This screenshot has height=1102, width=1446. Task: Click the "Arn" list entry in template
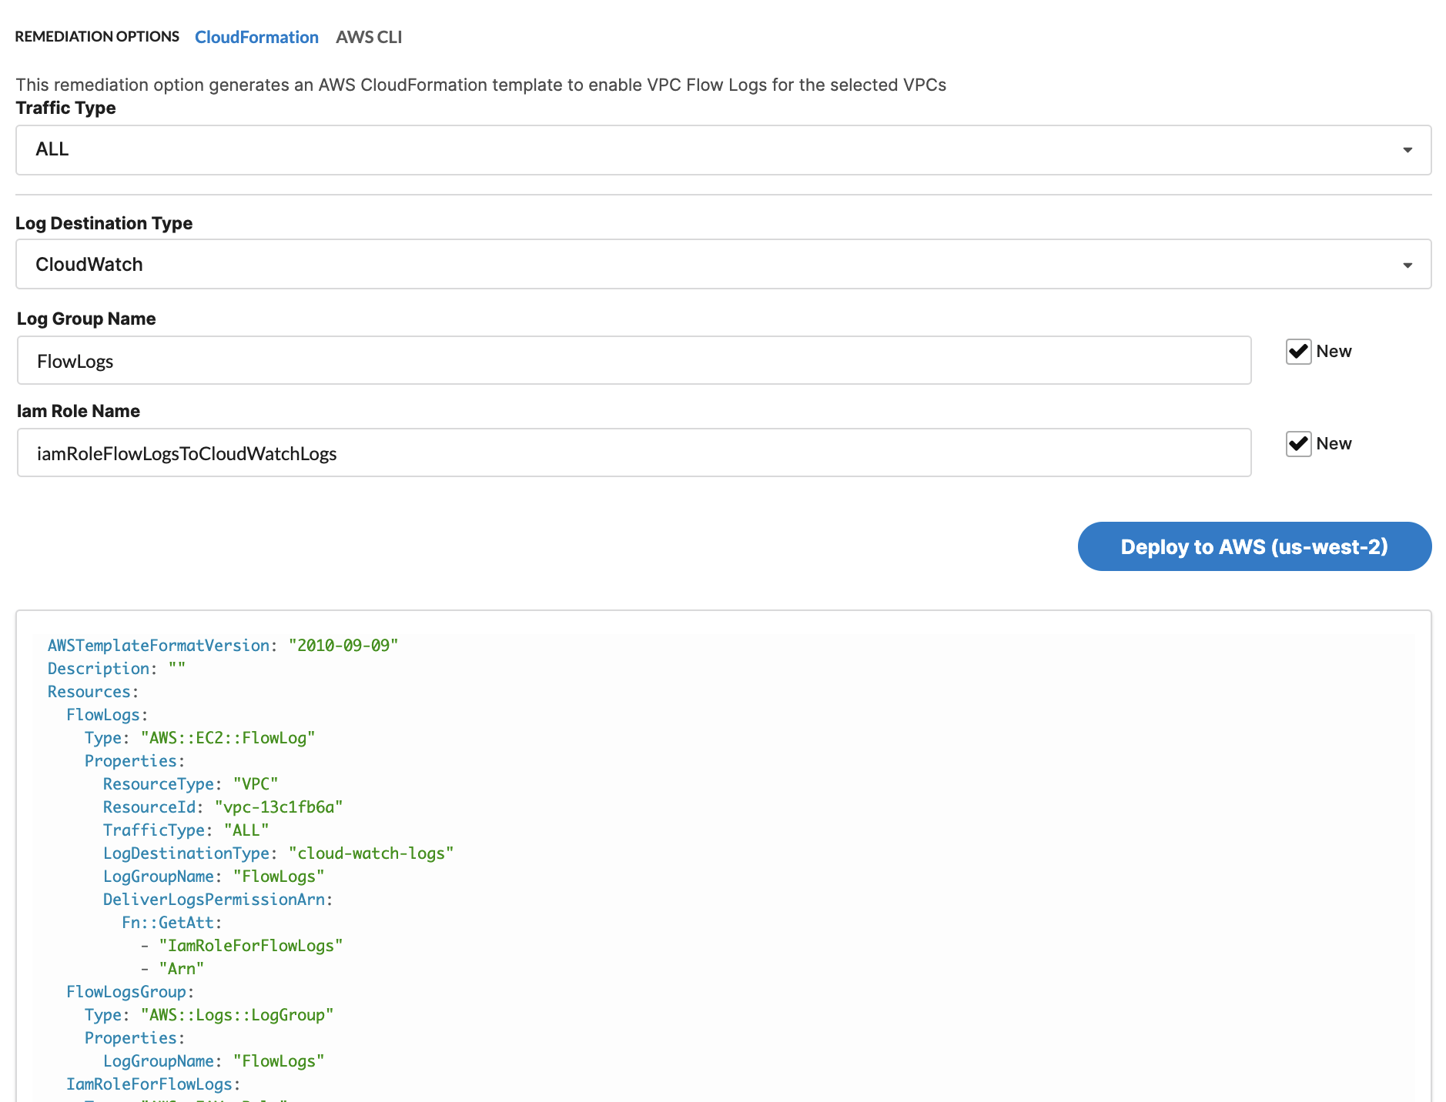click(x=182, y=969)
